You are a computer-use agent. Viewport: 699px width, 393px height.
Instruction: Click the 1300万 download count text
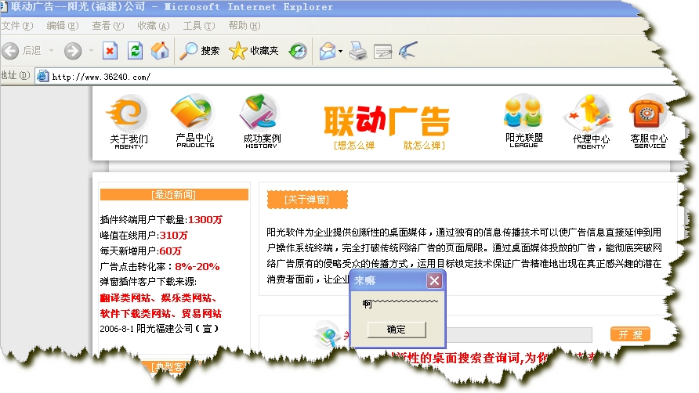(x=205, y=220)
